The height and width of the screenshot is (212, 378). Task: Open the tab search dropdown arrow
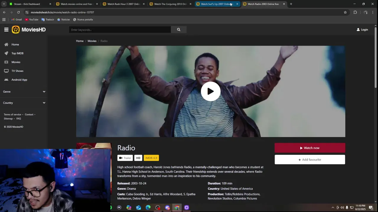4,4
